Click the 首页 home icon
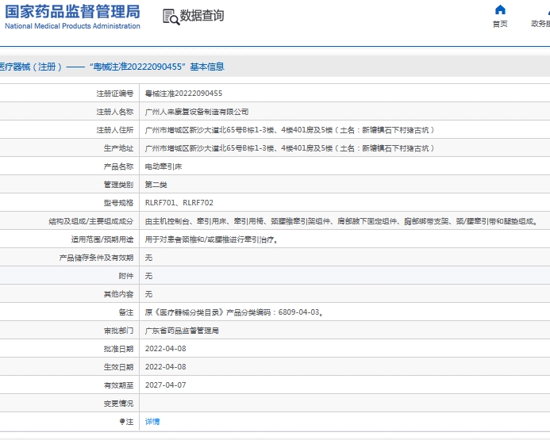This screenshot has height=440, width=550. [500, 10]
